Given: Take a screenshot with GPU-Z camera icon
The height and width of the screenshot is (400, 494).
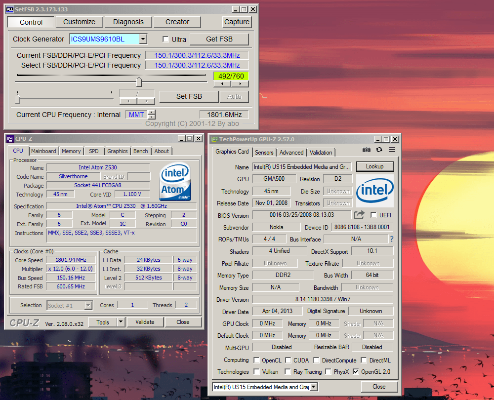Looking at the screenshot, I should pyautogui.click(x=366, y=150).
